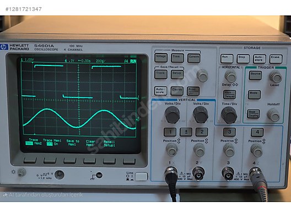Touch the display intensity knob
This screenshot has height=218, width=291.
21,172
